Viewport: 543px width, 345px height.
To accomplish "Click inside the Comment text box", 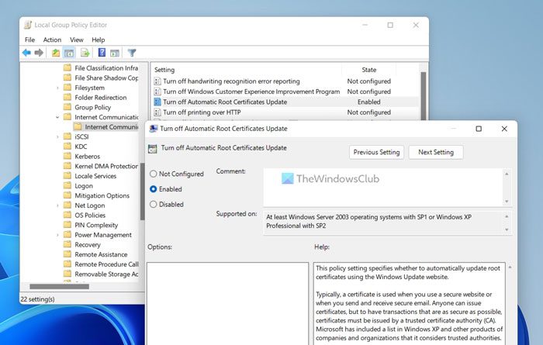I will (383, 187).
